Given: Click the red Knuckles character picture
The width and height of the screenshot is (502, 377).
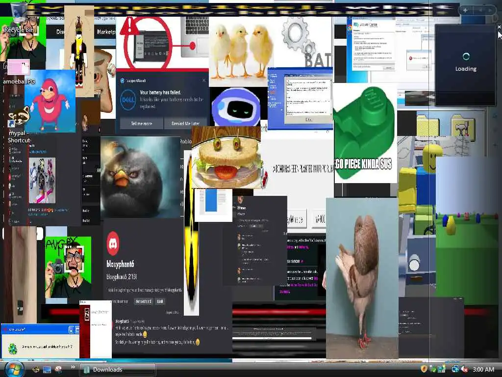Looking at the screenshot, I should pos(50,101).
